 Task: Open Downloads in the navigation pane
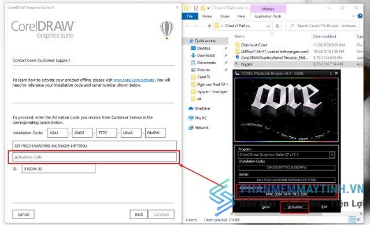tap(206, 56)
